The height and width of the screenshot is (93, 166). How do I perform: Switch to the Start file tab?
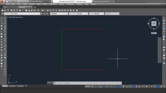pos(5,7)
